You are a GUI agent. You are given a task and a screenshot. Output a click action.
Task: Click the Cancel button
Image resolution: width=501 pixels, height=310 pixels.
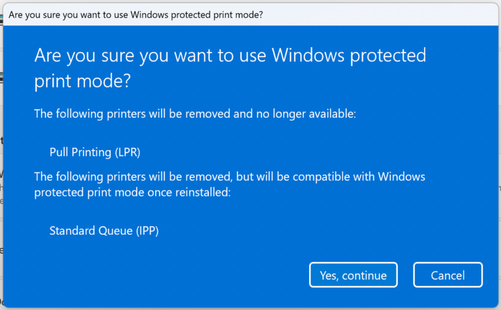click(x=447, y=275)
